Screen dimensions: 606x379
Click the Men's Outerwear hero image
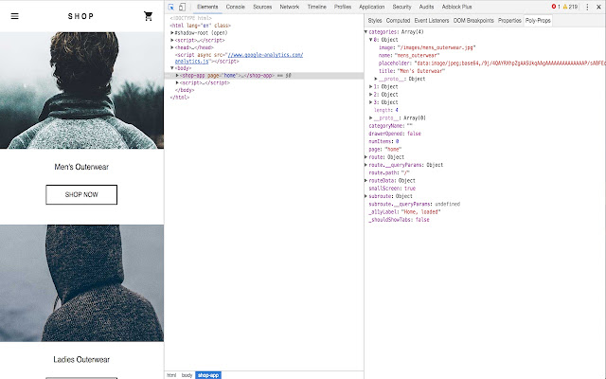pyautogui.click(x=81, y=90)
